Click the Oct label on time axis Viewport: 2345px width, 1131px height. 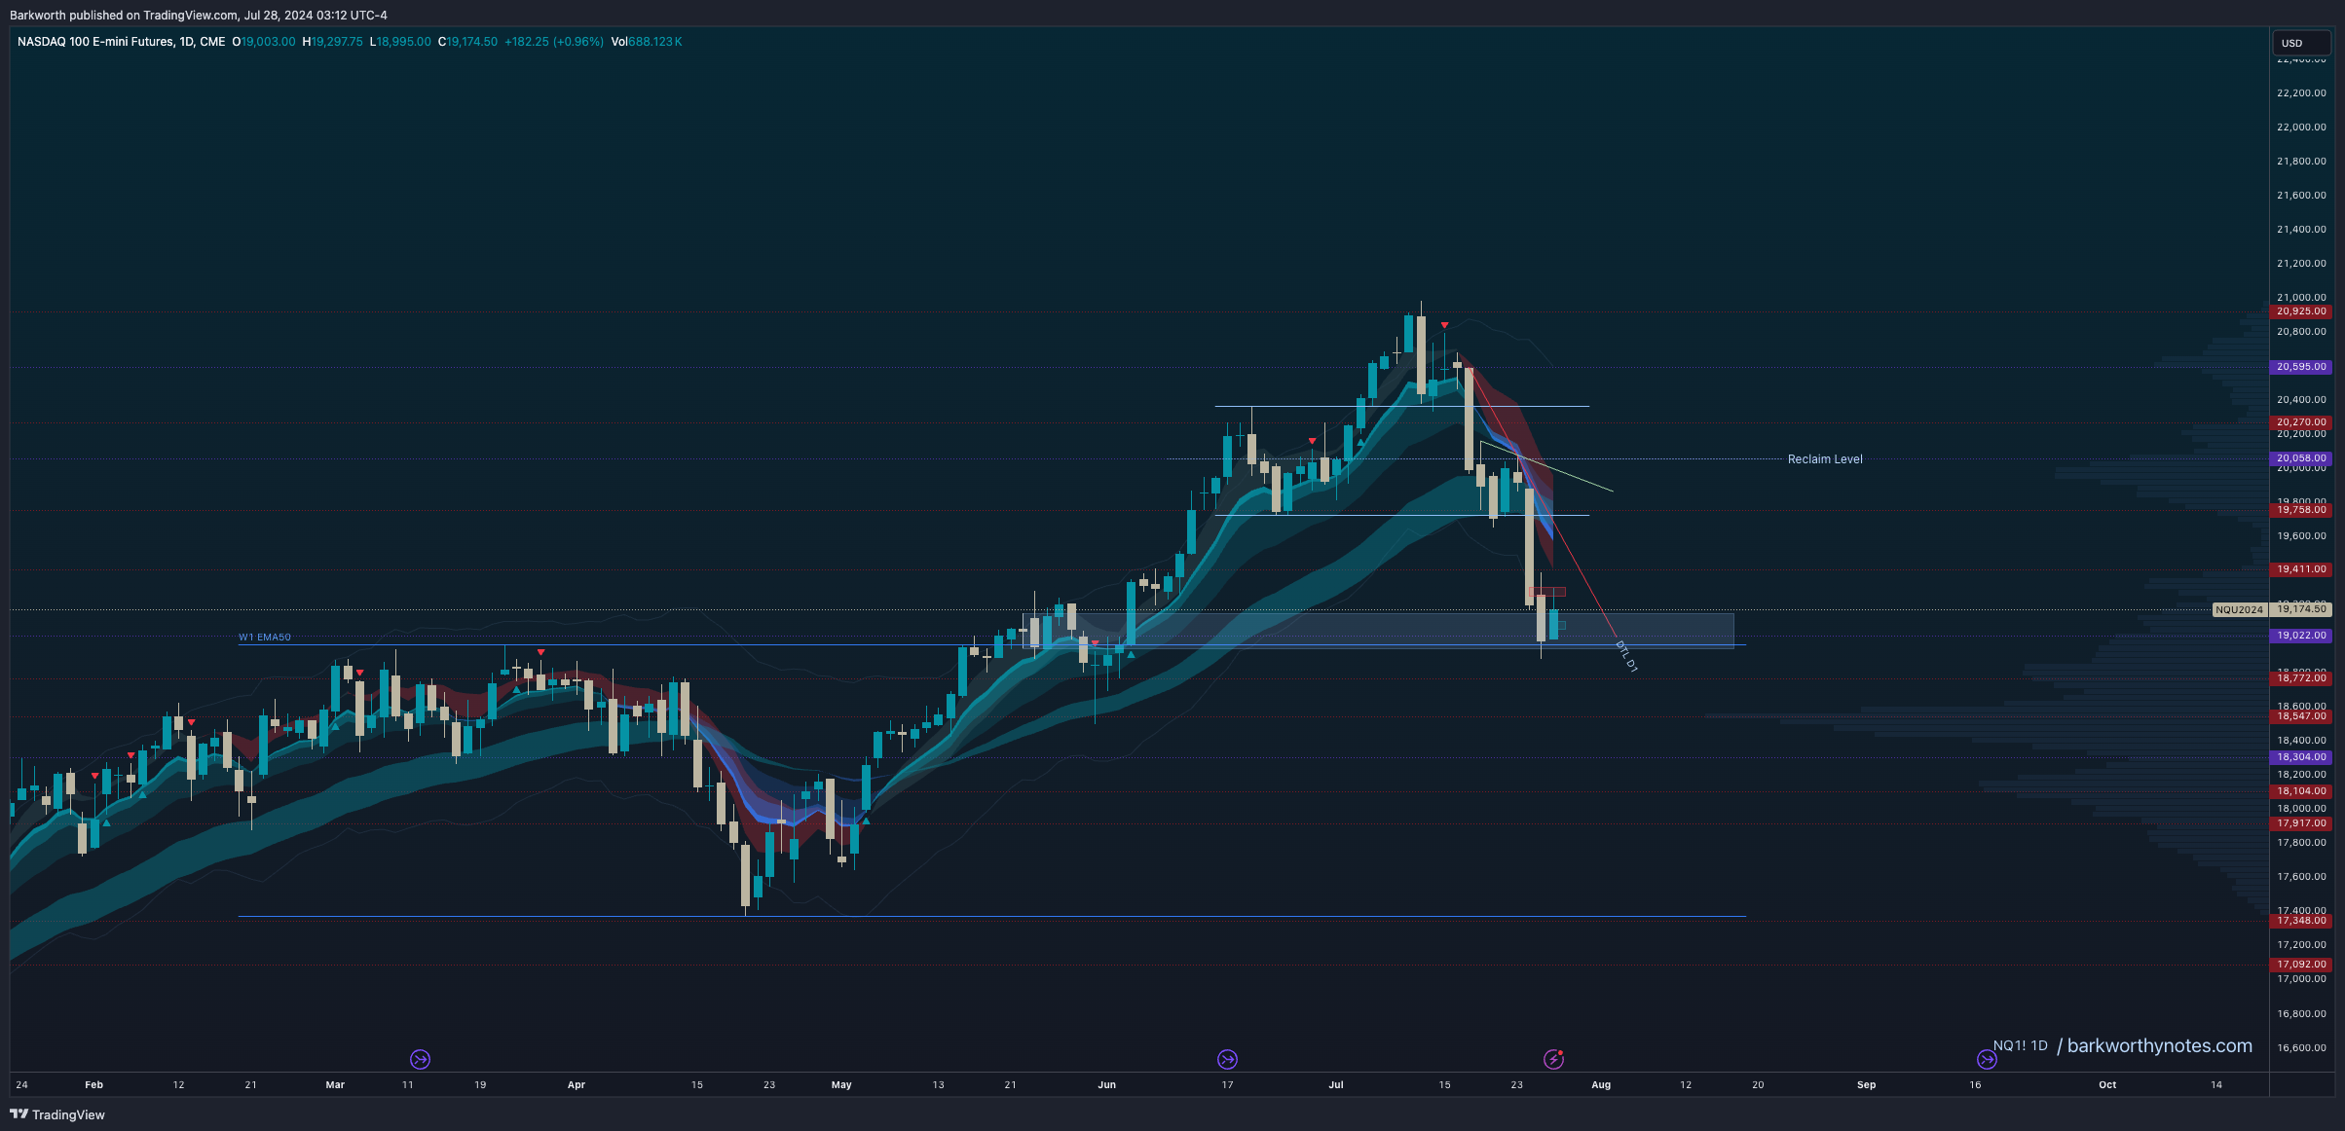(x=2107, y=1085)
